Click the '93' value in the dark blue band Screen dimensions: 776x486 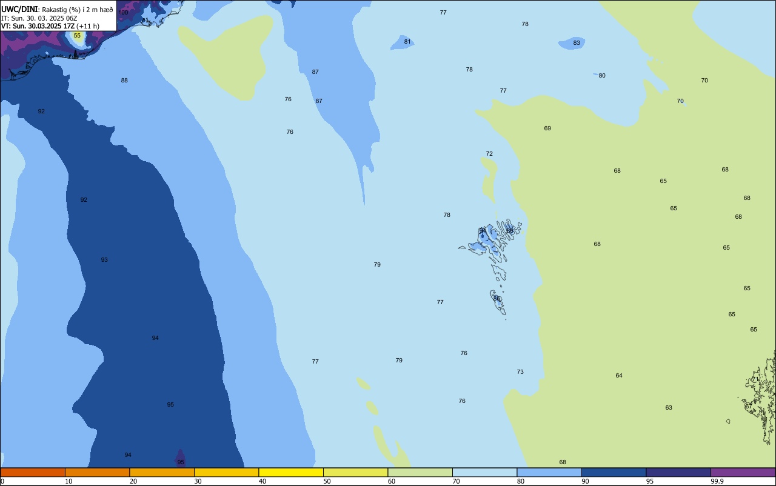(104, 260)
